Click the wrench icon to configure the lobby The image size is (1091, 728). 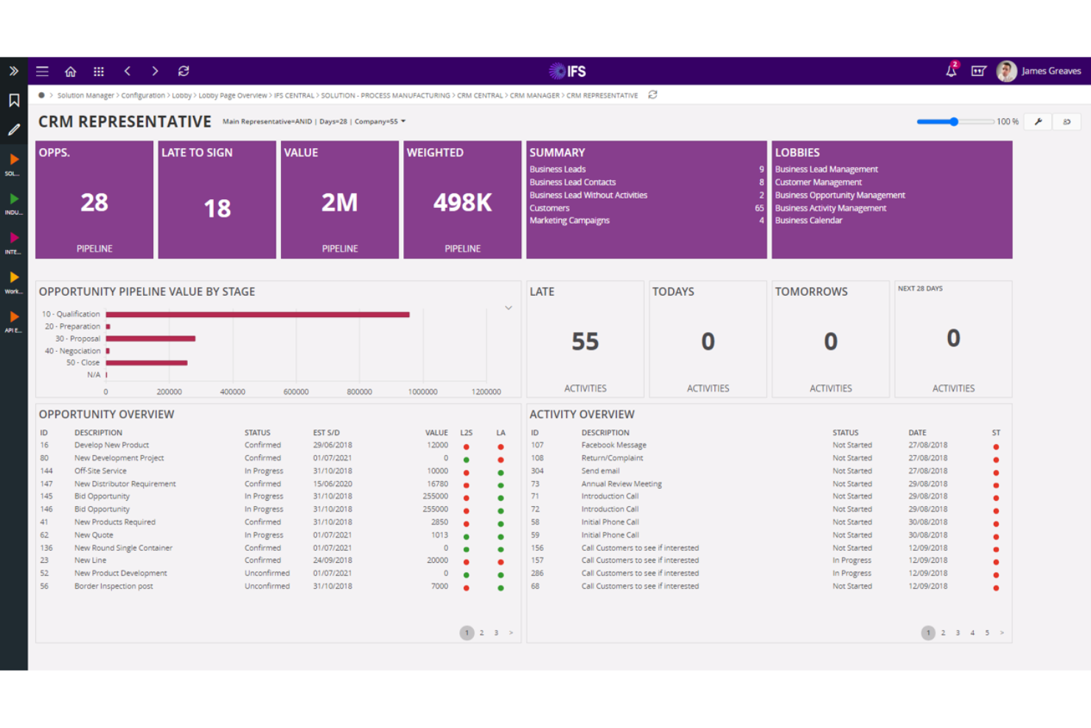point(1038,121)
